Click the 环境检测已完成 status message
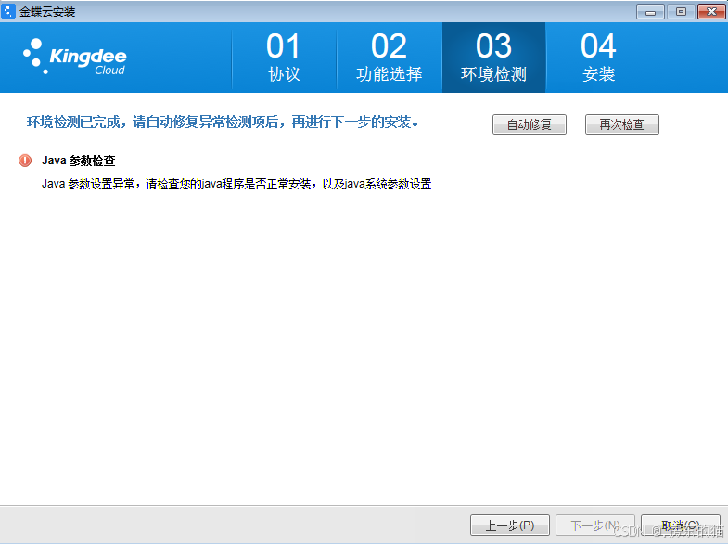Viewport: 728px width, 544px height. (x=223, y=123)
